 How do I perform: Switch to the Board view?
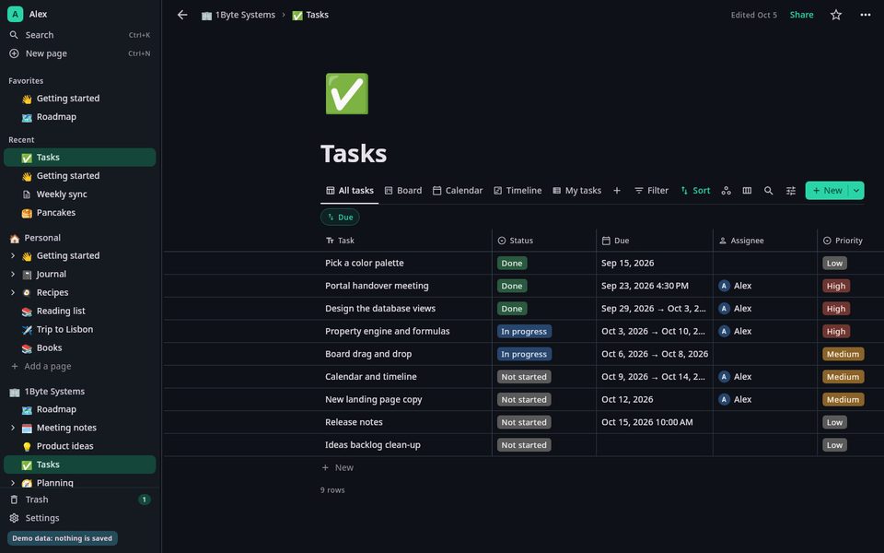[x=403, y=191]
